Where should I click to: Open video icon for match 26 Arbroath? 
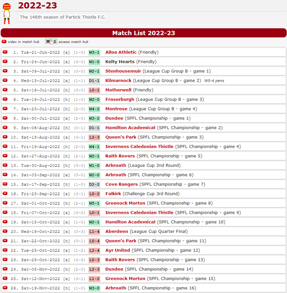(5, 288)
